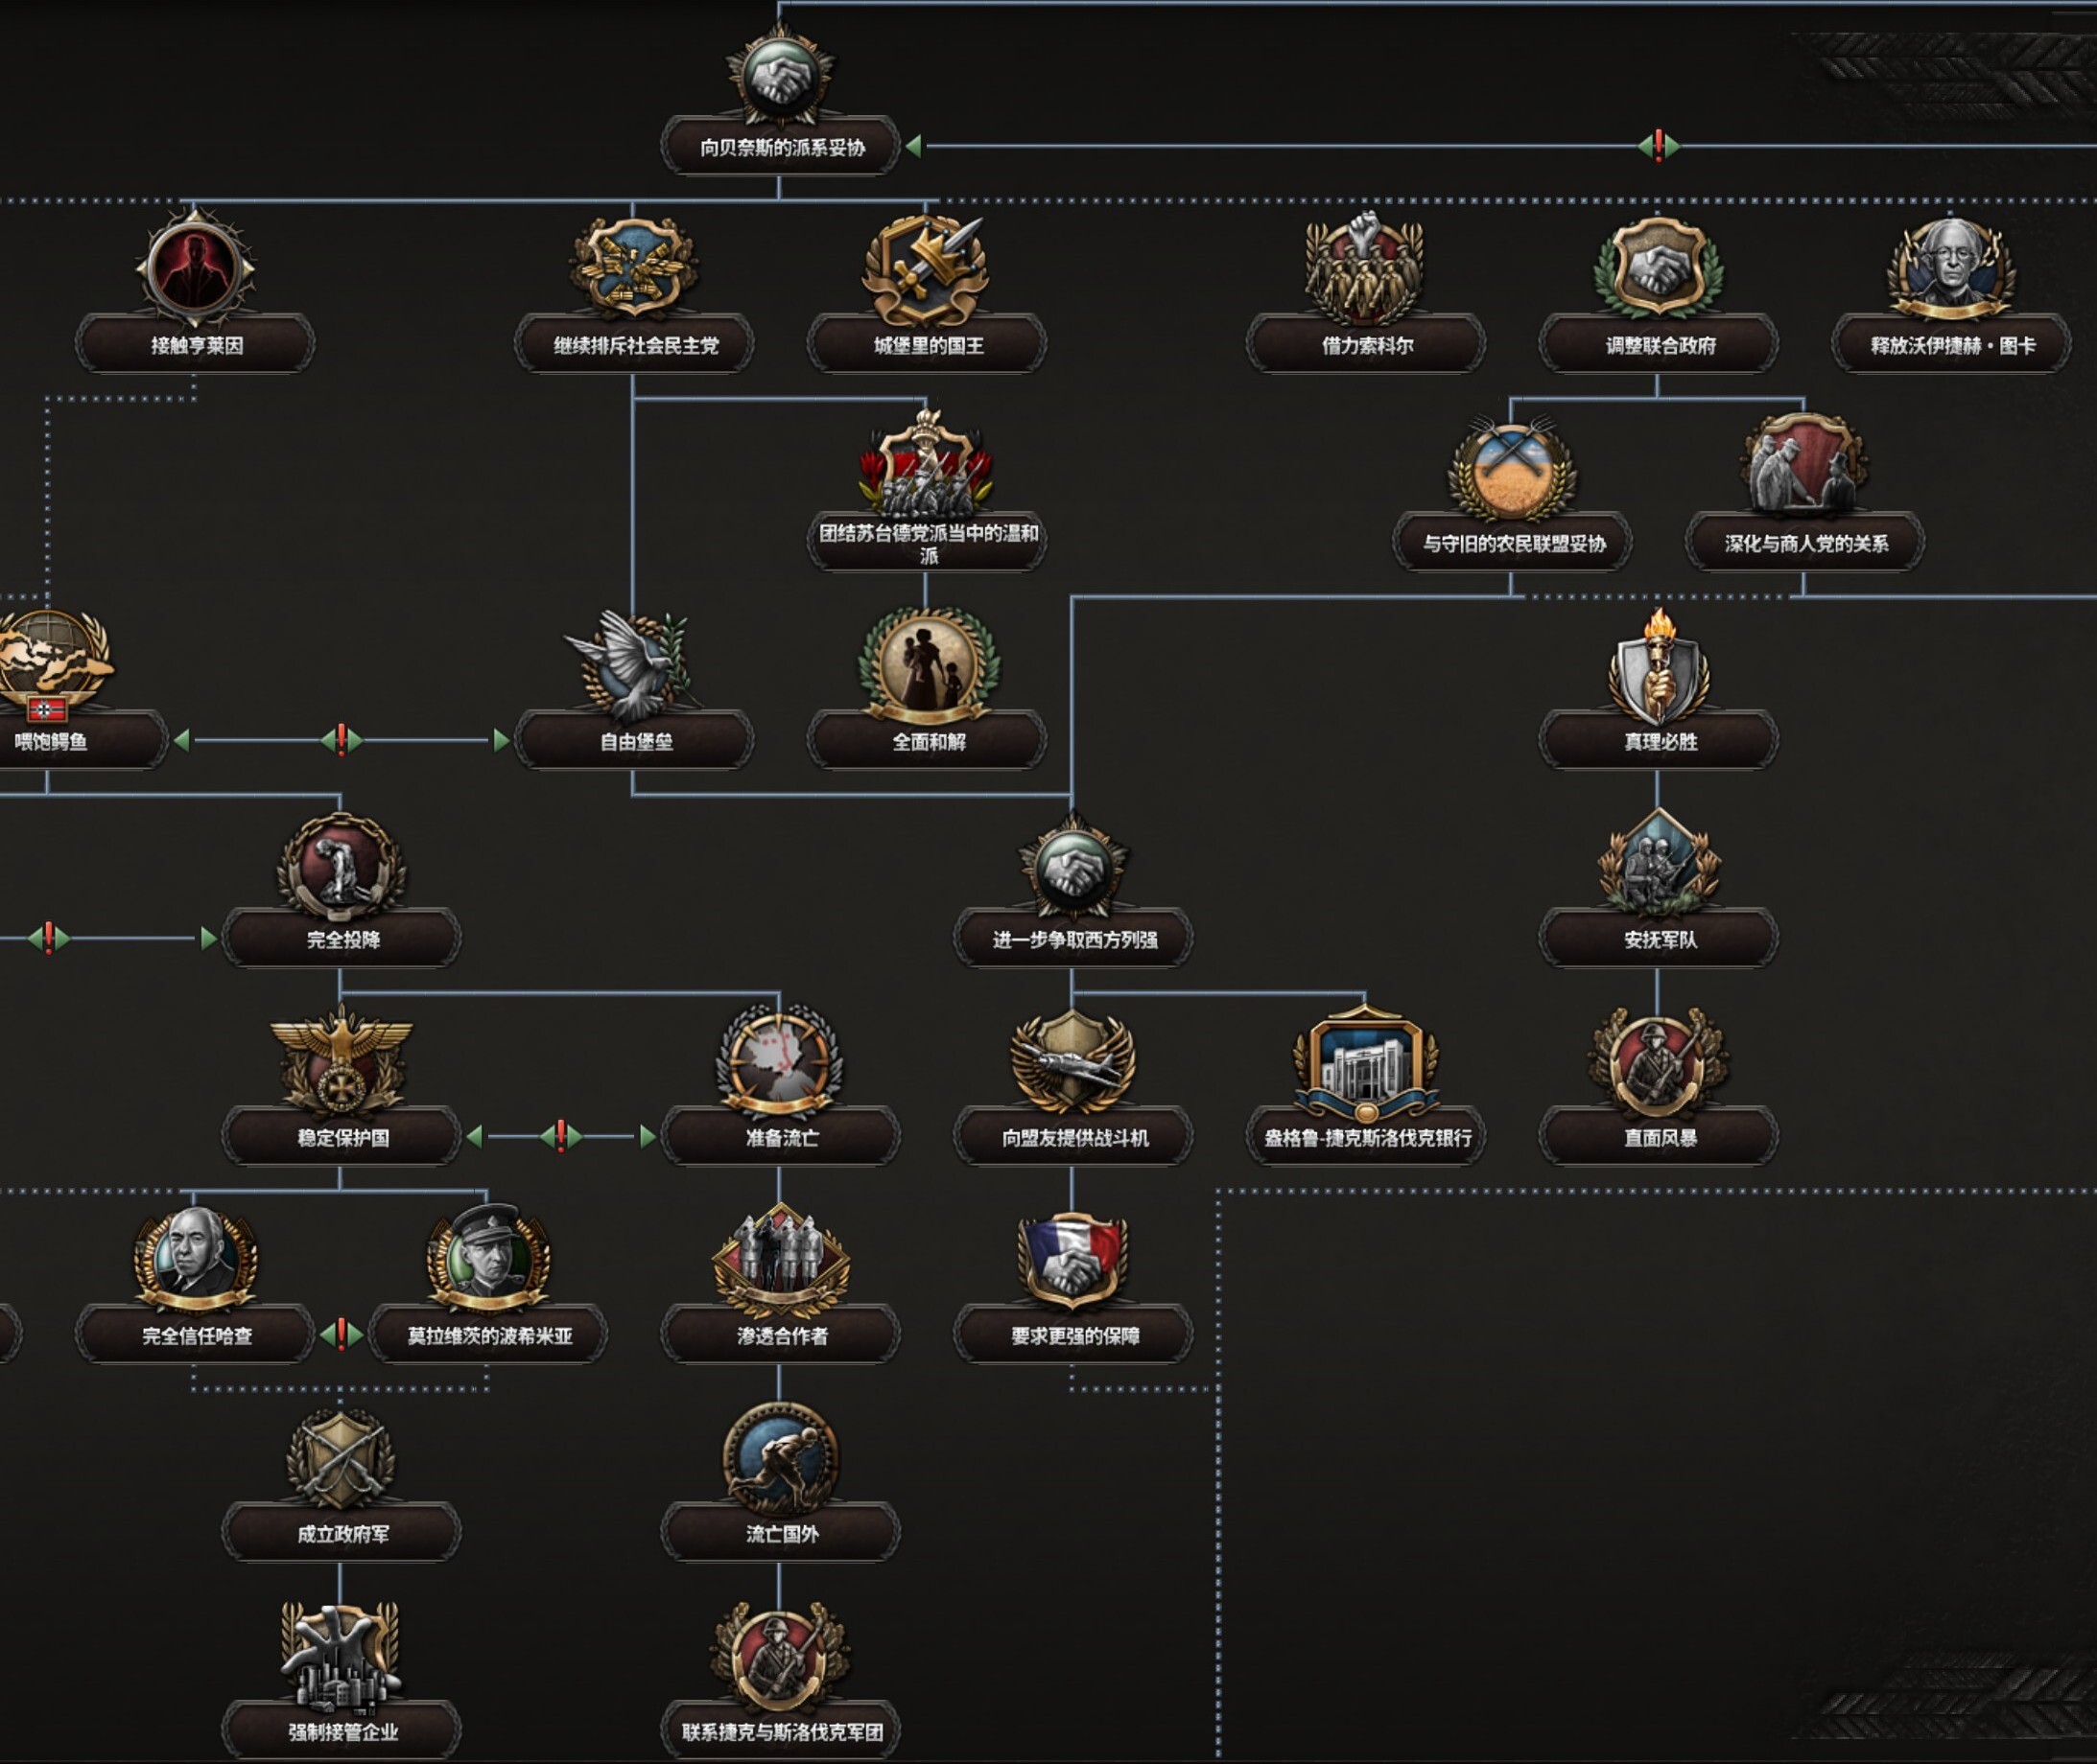Select the 完全投降 focus label
This screenshot has width=2097, height=1764.
[x=342, y=939]
